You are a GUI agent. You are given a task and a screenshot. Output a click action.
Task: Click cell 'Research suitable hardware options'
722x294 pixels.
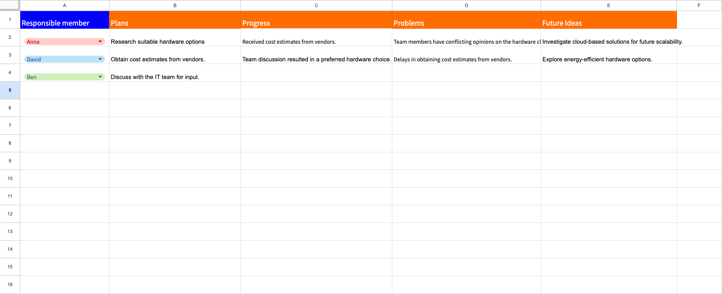pos(175,38)
